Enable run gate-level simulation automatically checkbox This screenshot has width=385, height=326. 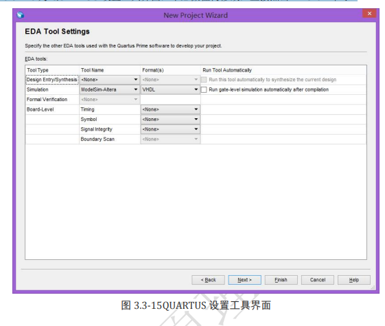204,90
